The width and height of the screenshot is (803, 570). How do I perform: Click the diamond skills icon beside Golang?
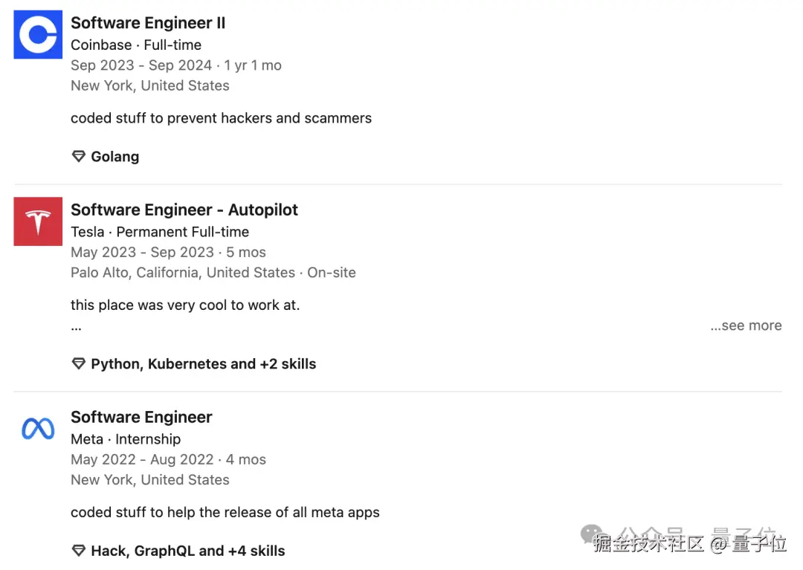click(x=78, y=157)
